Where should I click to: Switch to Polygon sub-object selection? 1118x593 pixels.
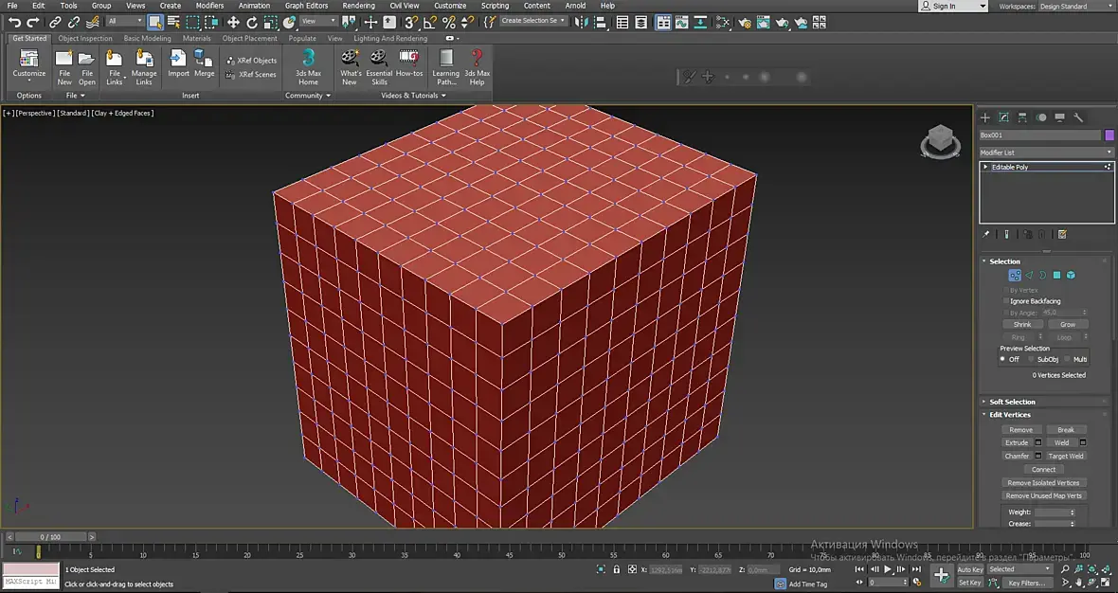coord(1056,275)
